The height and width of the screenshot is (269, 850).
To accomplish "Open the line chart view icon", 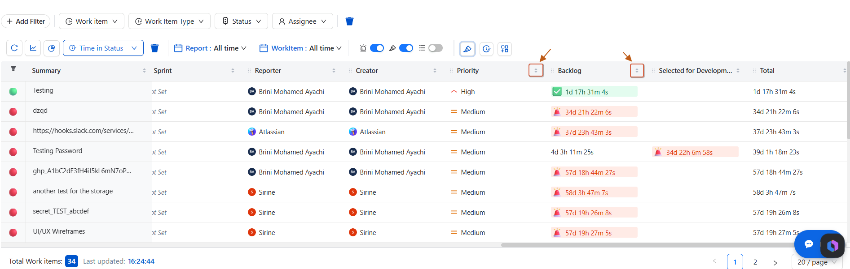I will click(x=33, y=48).
